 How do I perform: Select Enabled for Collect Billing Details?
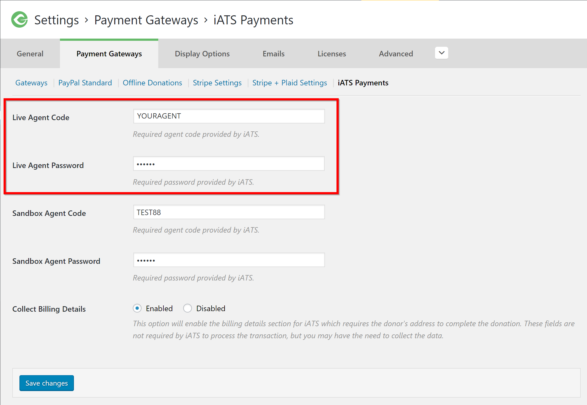(137, 308)
